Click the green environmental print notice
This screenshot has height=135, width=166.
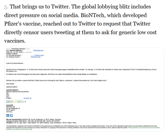click(83, 128)
